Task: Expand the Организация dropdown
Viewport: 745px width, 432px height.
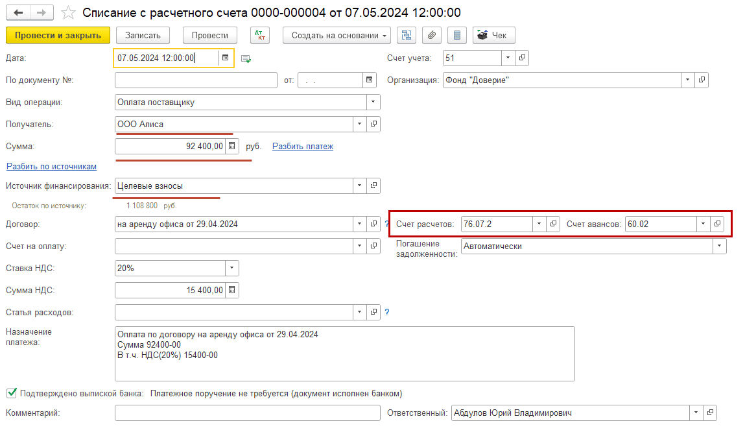Action: click(687, 80)
